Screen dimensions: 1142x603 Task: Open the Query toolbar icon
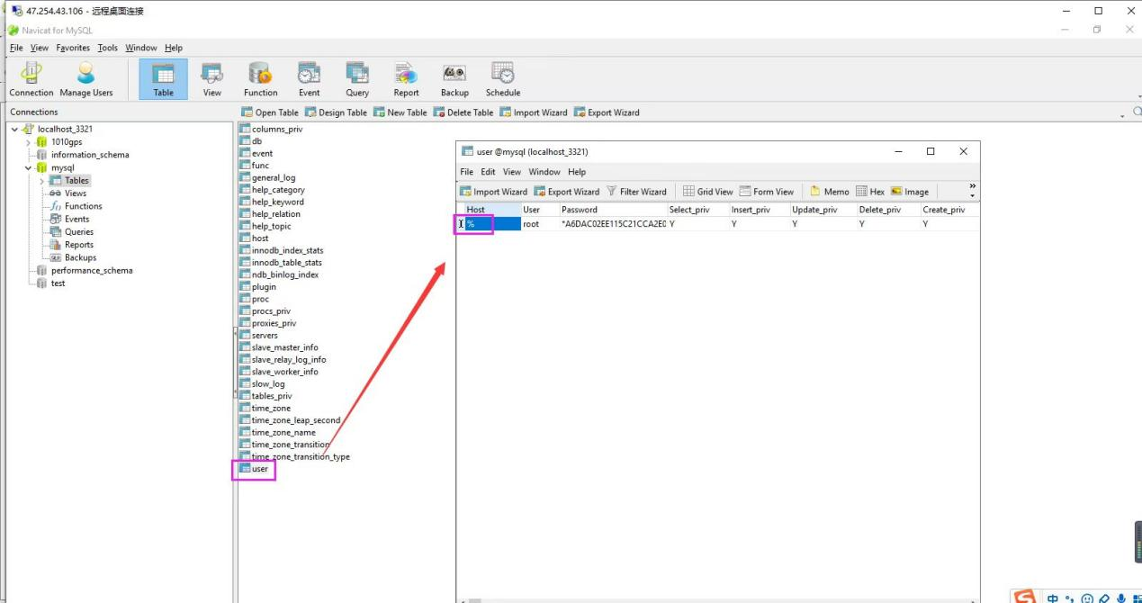357,79
